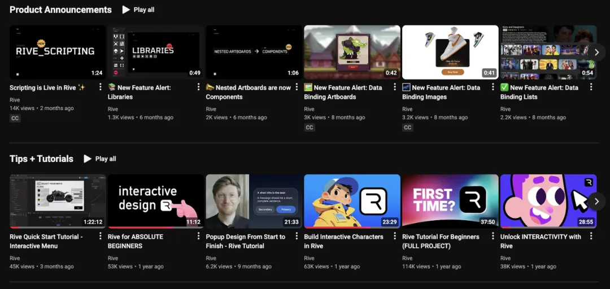Play all Tips + Tutorials videos
The image size is (610, 289).
(100, 159)
